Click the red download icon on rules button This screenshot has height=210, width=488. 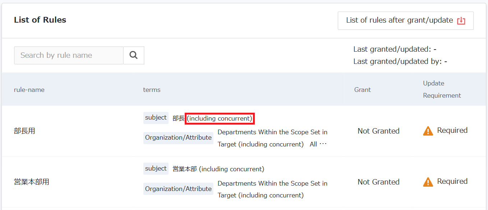(461, 21)
